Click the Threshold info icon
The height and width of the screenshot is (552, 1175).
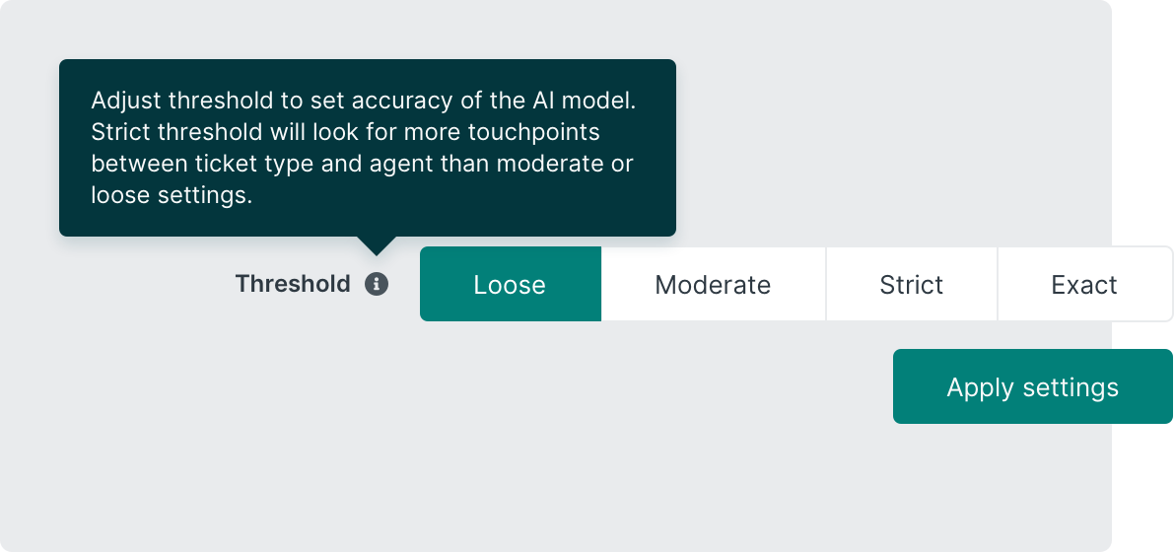tap(377, 284)
